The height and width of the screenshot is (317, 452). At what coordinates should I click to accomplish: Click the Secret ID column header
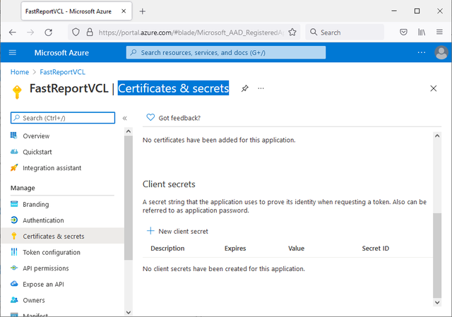click(375, 249)
